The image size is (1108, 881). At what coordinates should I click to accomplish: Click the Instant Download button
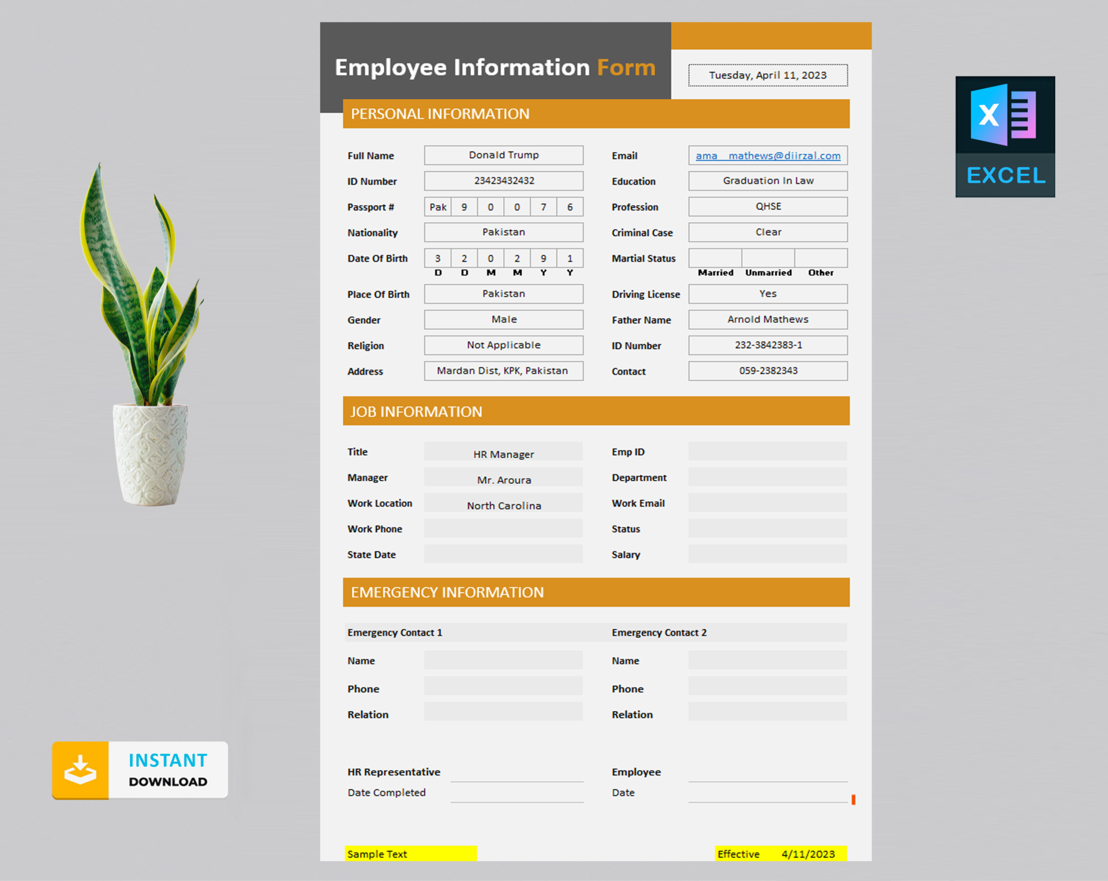[140, 770]
